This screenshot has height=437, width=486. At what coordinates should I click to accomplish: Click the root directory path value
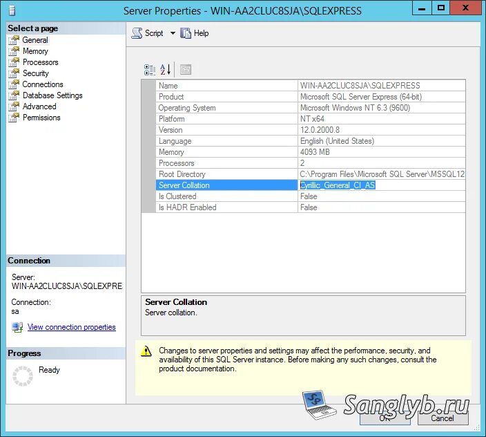click(x=382, y=174)
